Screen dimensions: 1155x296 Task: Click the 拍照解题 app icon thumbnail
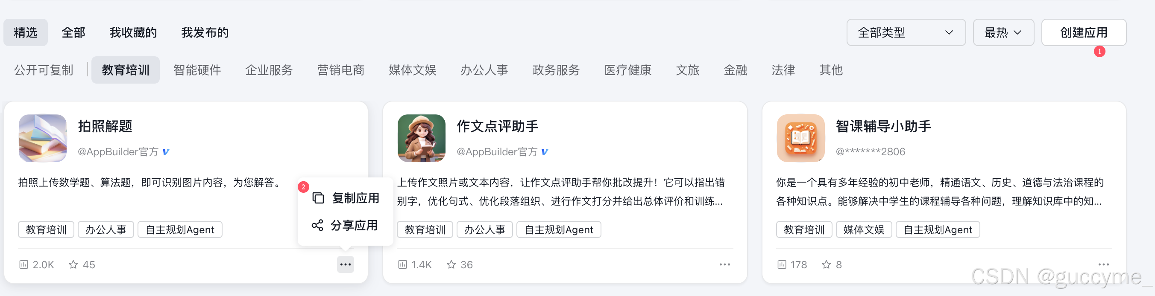(x=43, y=138)
